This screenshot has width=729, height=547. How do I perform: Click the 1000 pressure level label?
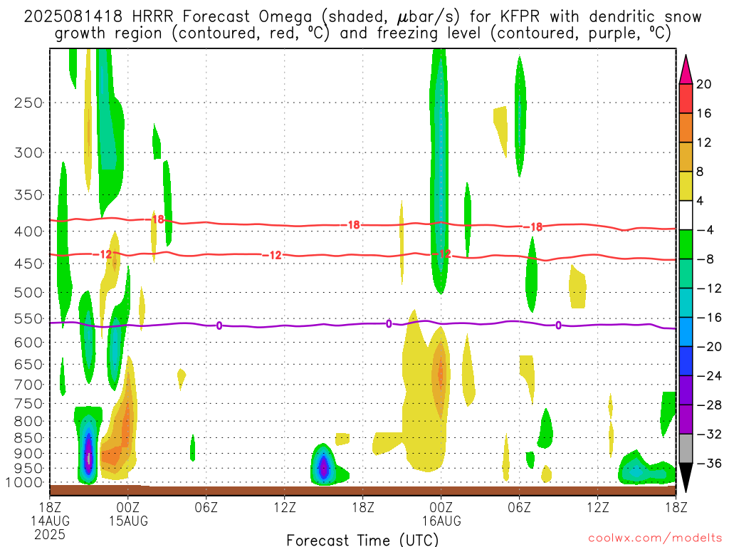[24, 483]
